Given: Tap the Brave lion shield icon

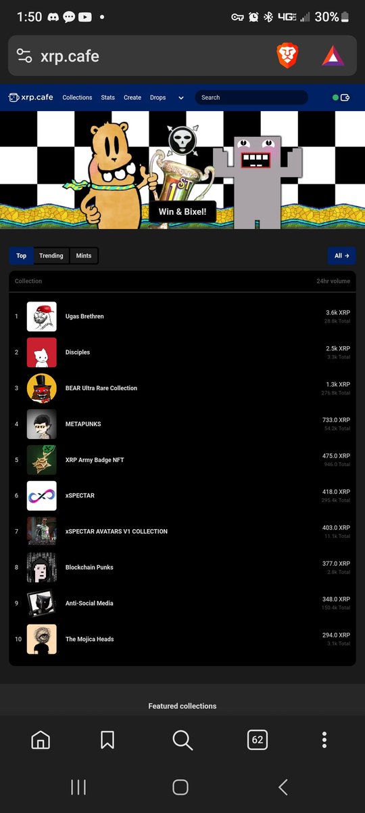Looking at the screenshot, I should pyautogui.click(x=287, y=56).
